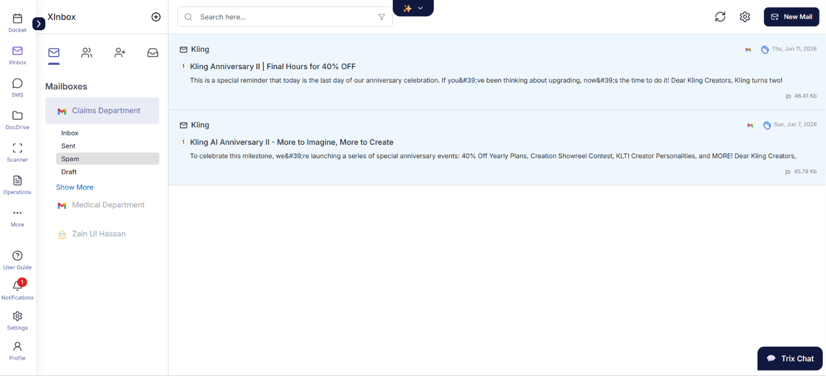826x376 pixels.
Task: Expand the collapsed sidebar arrow
Action: [39, 24]
